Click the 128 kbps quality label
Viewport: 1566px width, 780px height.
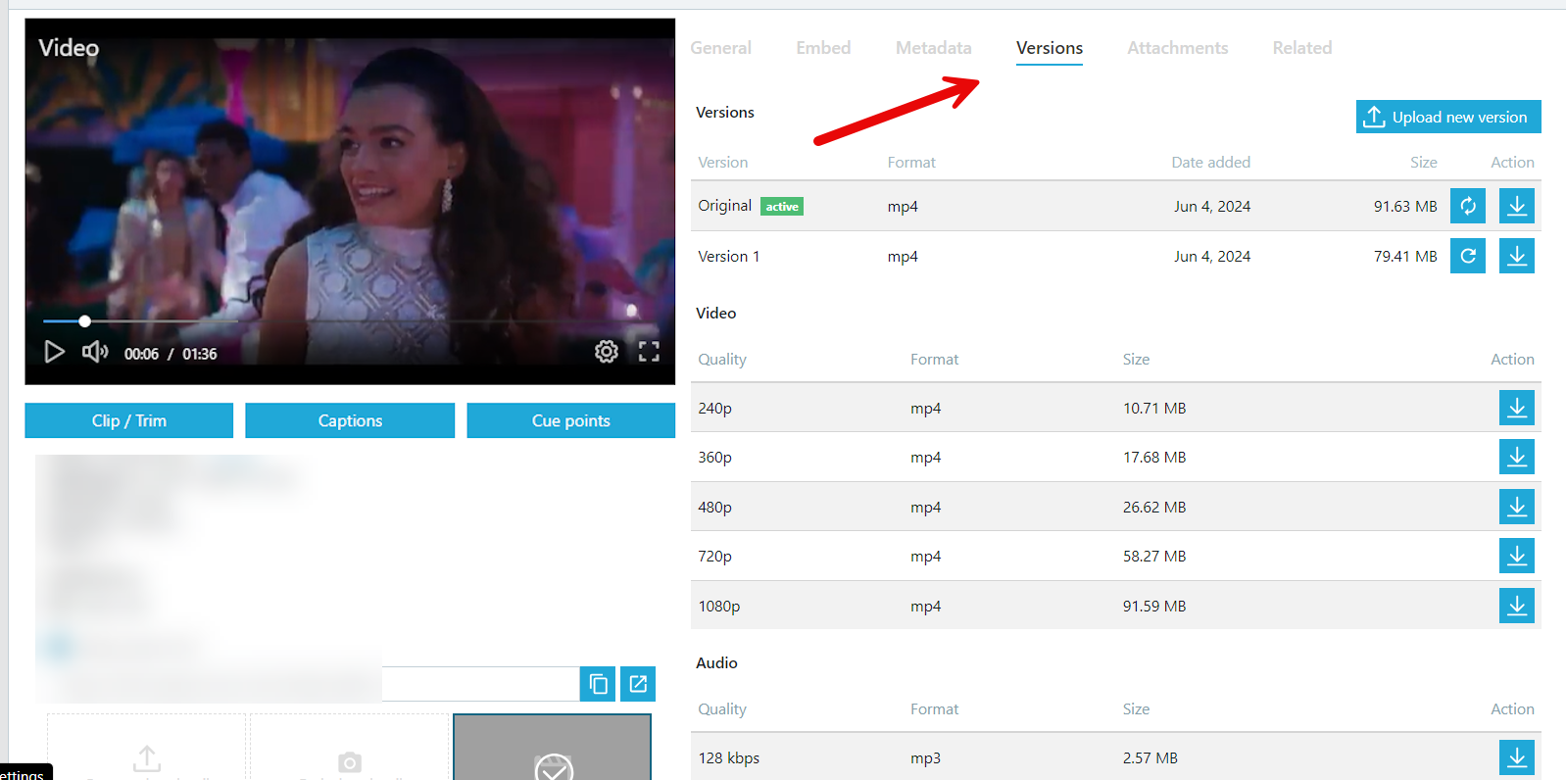(729, 758)
